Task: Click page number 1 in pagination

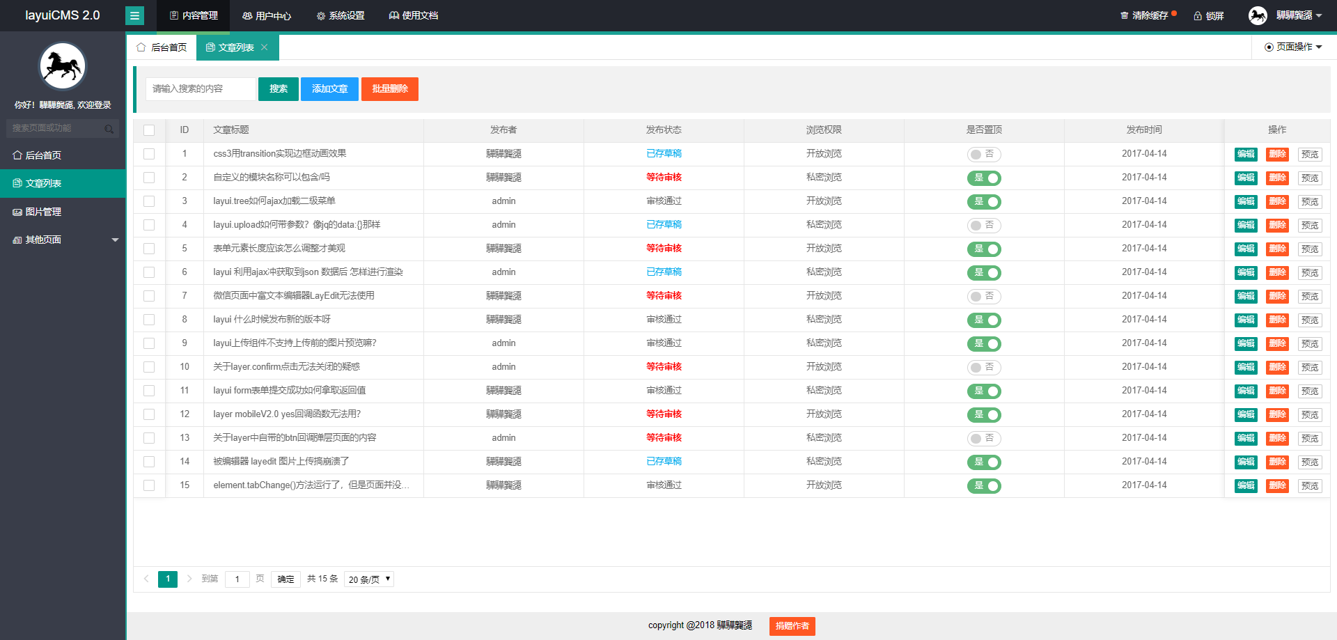Action: tap(168, 579)
